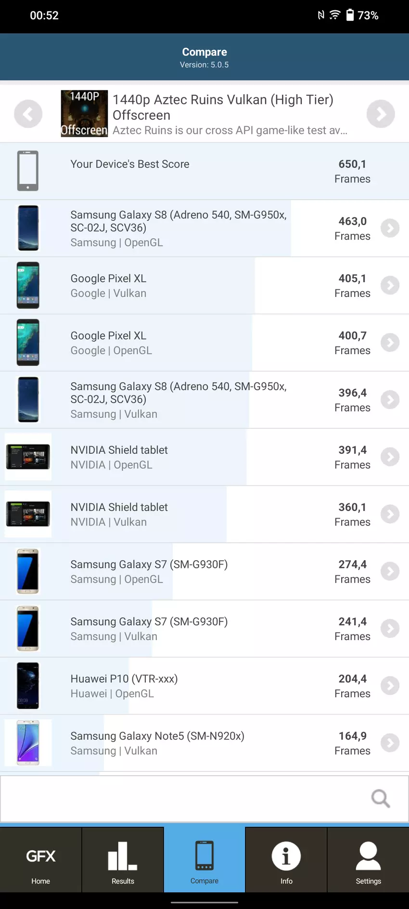Image resolution: width=409 pixels, height=909 pixels.
Task: Go to next benchmark test arrow
Action: pos(381,114)
